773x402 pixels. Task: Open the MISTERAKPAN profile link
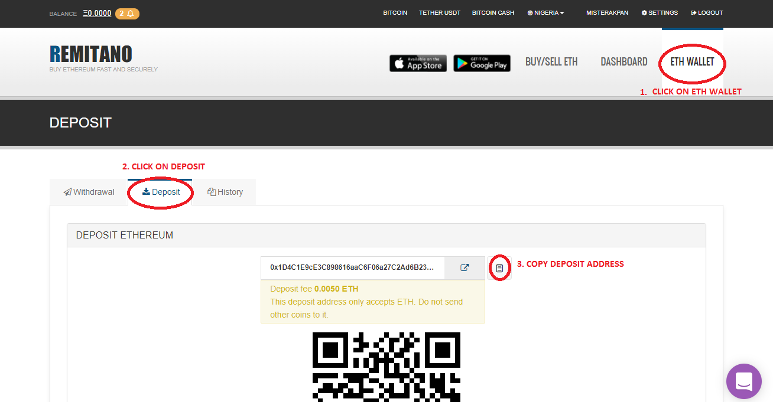[608, 13]
